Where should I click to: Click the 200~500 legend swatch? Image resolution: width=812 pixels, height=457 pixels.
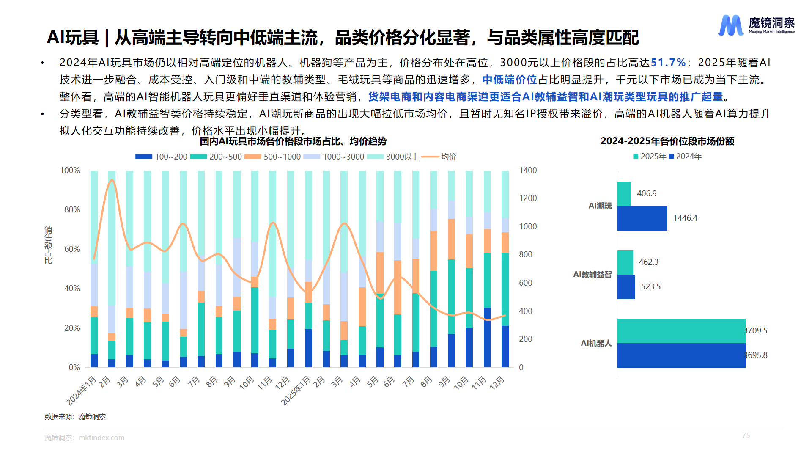198,157
